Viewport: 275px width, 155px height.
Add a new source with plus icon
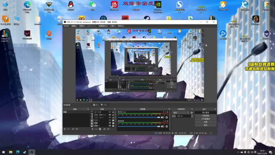tap(92, 129)
